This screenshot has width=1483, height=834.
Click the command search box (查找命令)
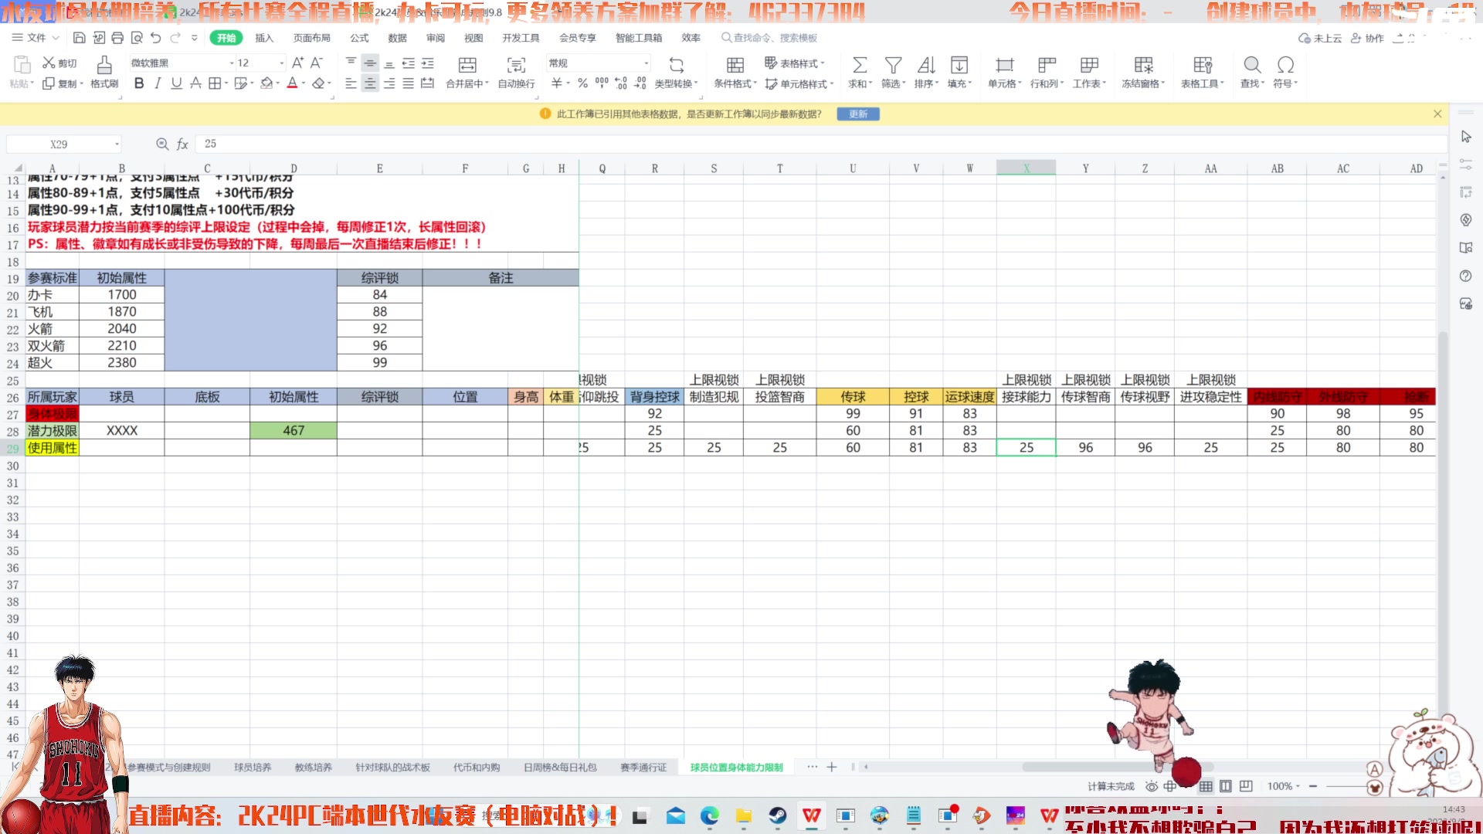[769, 38]
